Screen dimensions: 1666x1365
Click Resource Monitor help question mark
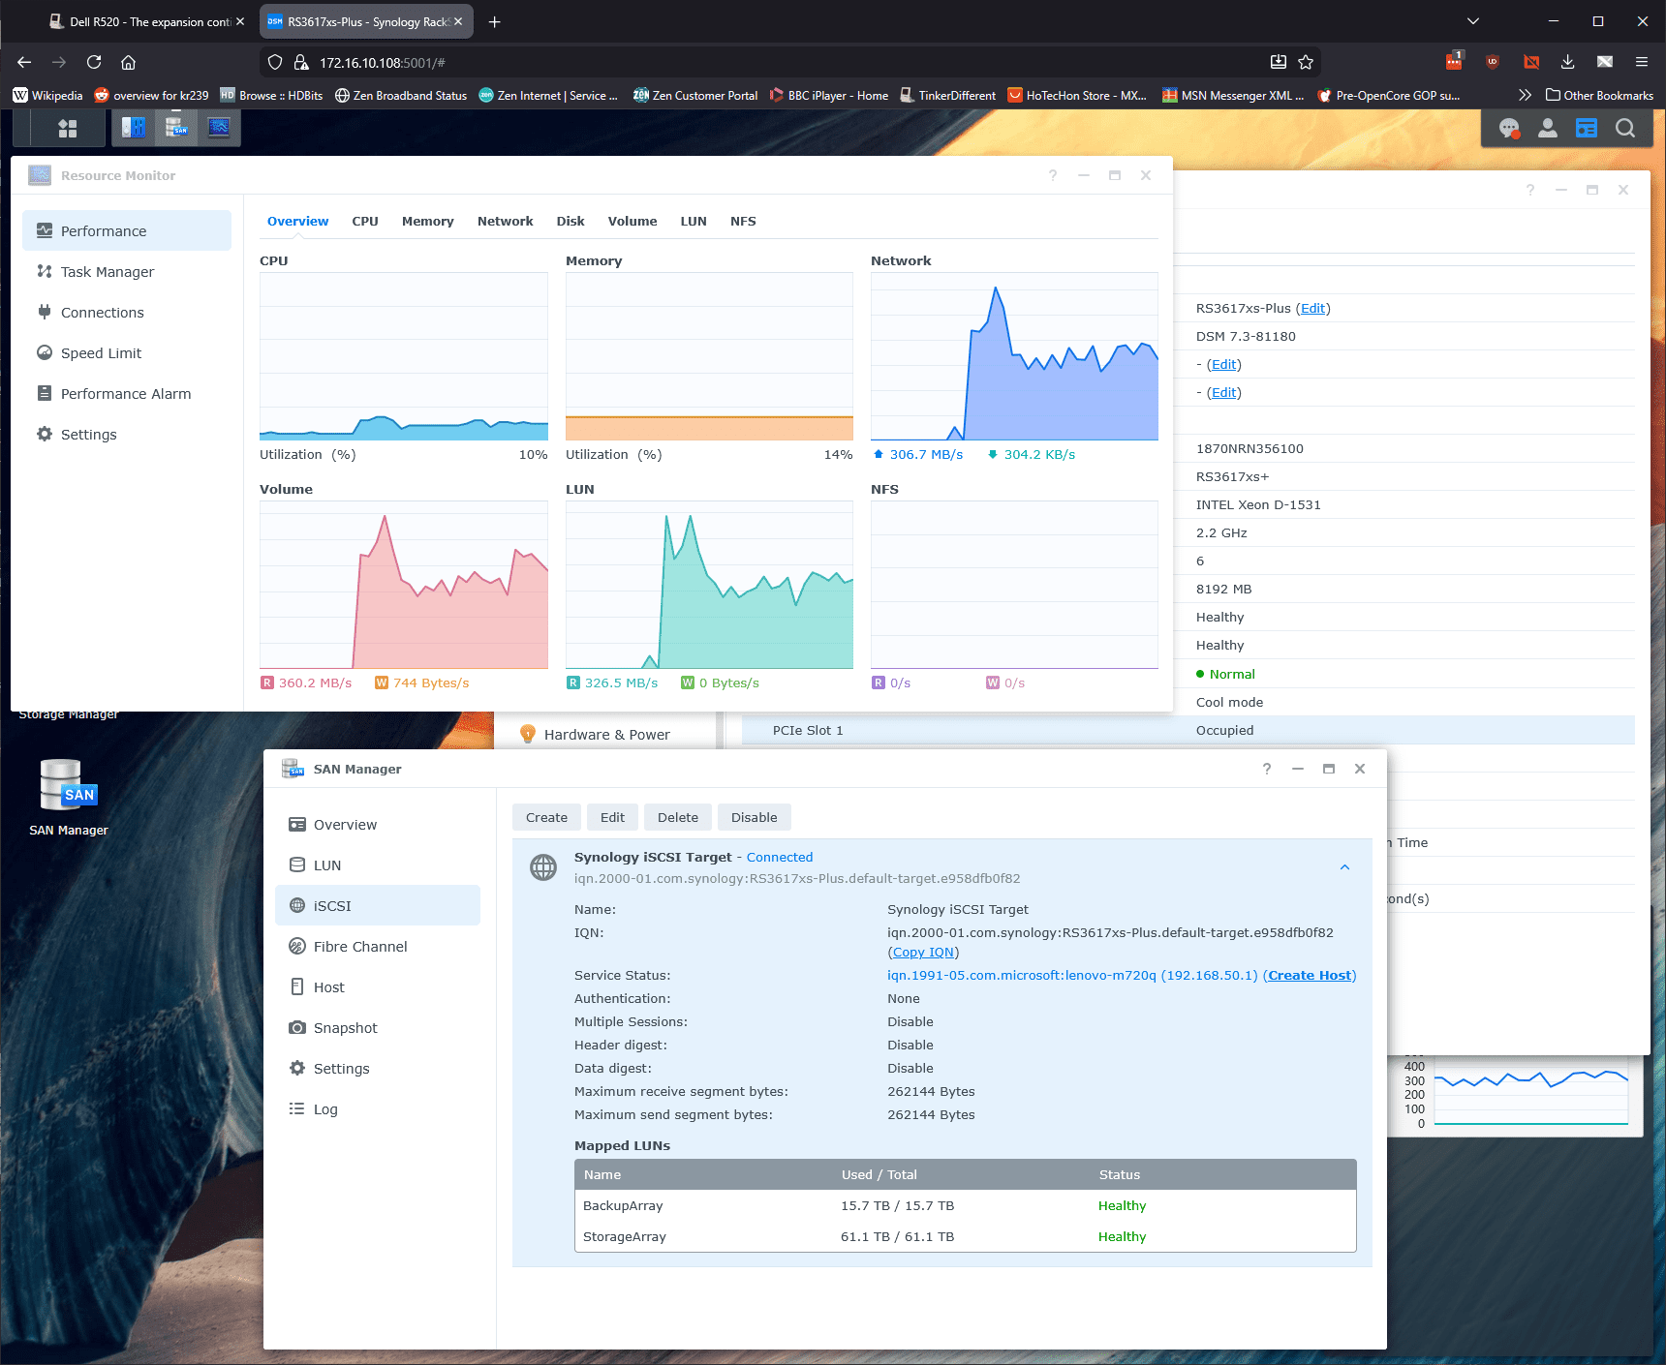point(1052,175)
